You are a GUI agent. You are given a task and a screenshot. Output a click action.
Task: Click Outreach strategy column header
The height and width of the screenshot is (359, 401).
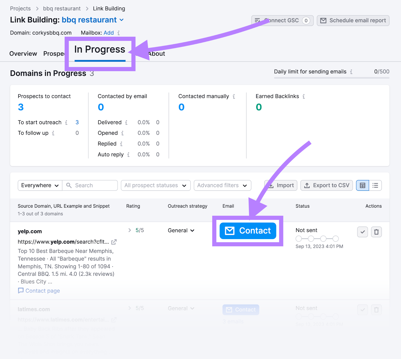(187, 206)
